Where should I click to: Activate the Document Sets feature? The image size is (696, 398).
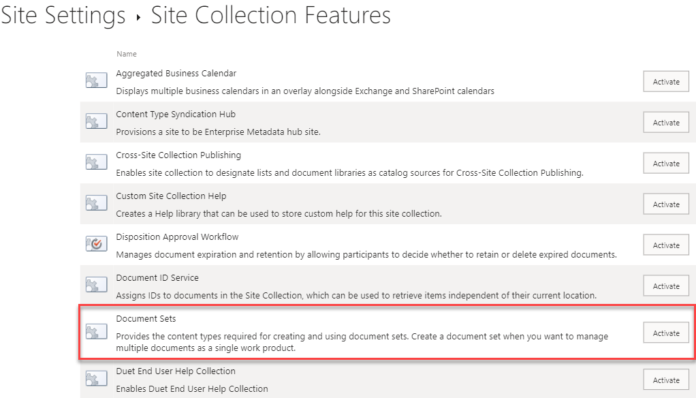click(x=665, y=333)
